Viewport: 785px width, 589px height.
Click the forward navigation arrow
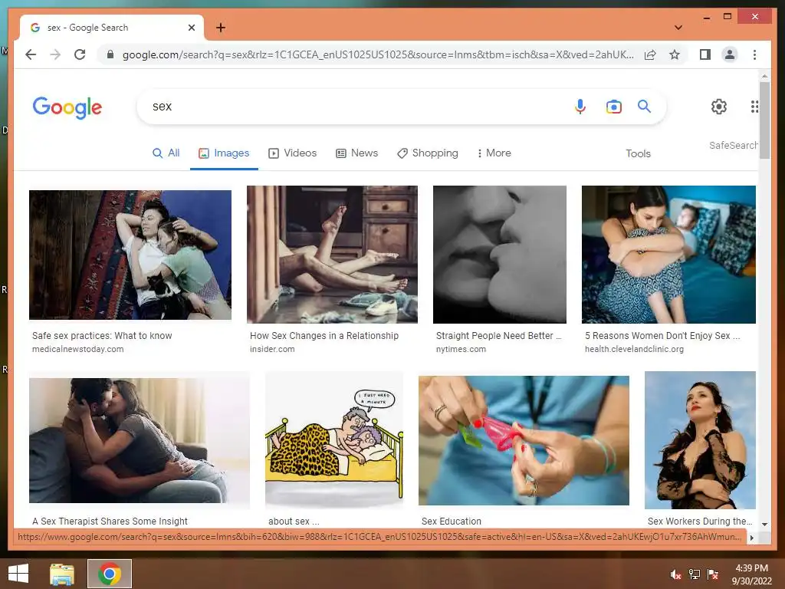pyautogui.click(x=55, y=54)
